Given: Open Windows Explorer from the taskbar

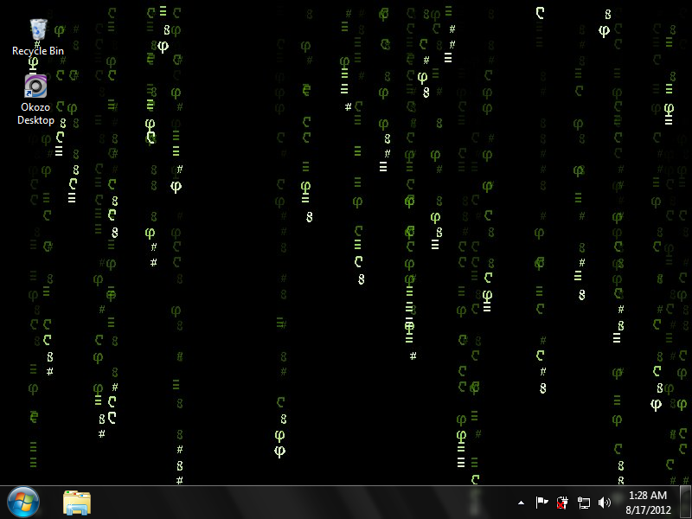Looking at the screenshot, I should point(77,503).
